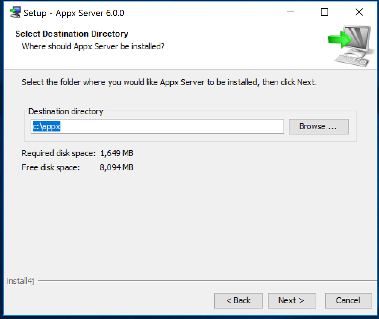Open the Browse folder dialog

(x=319, y=126)
